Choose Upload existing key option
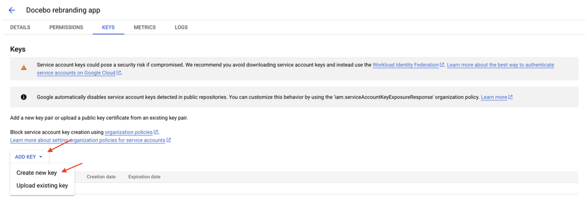Viewport: 587px width, 203px height. click(x=42, y=185)
